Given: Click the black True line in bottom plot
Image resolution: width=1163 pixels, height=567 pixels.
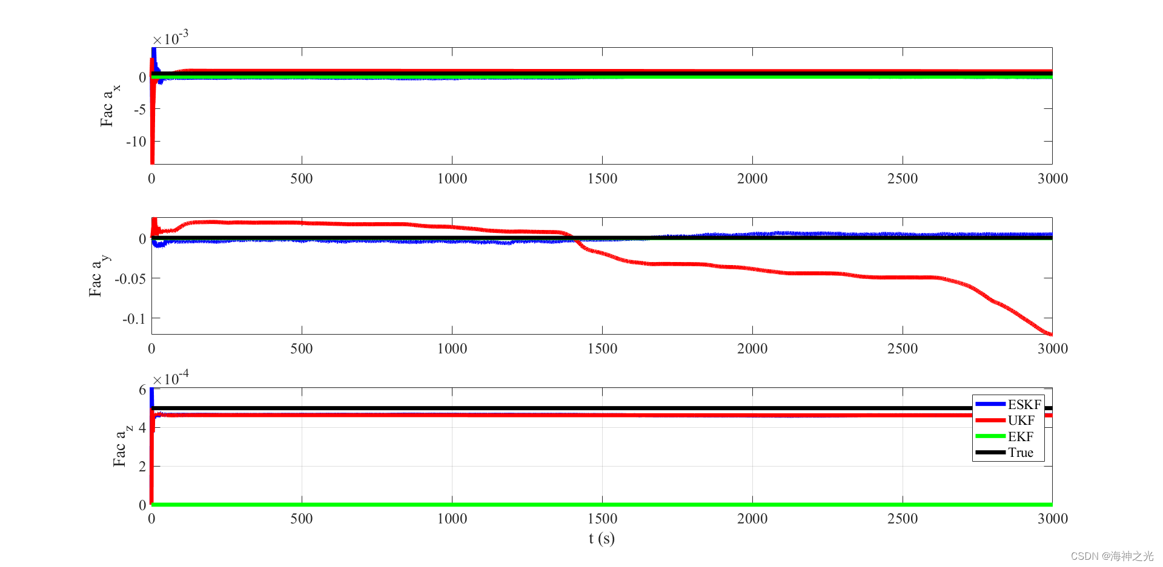Looking at the screenshot, I should (x=601, y=408).
